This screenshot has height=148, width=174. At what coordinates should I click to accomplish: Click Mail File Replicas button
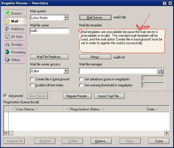tap(49, 57)
